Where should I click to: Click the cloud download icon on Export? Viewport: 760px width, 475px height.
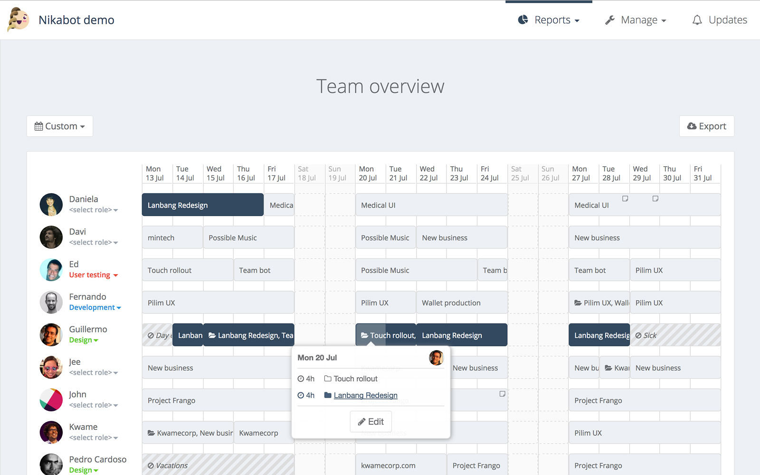click(692, 126)
